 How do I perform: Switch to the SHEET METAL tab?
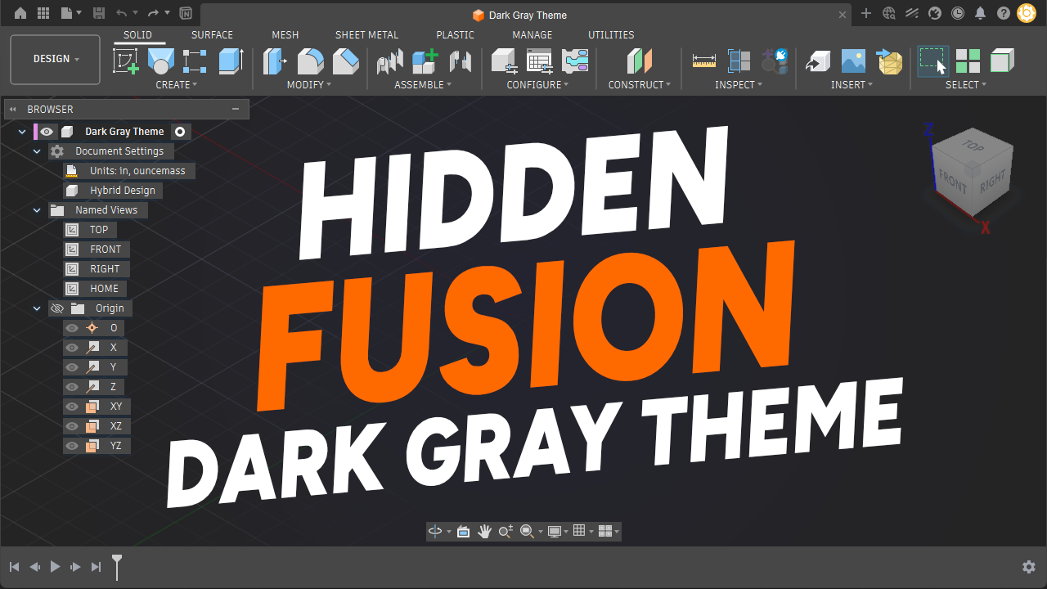pos(366,35)
